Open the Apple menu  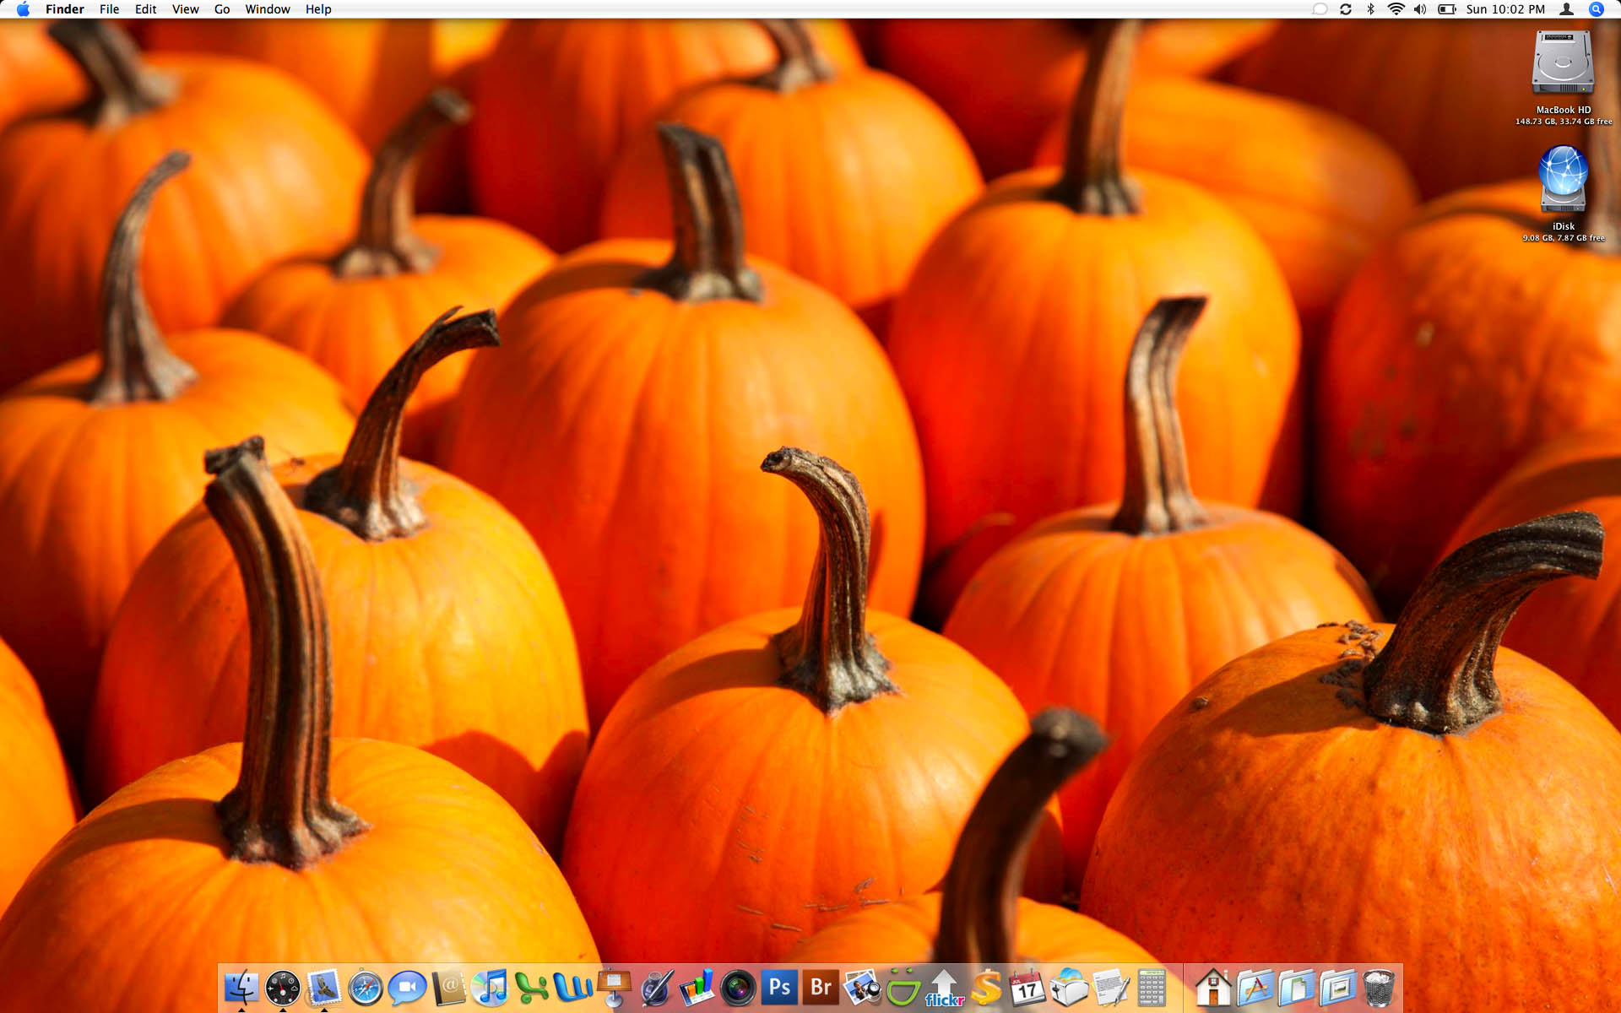coord(23,9)
